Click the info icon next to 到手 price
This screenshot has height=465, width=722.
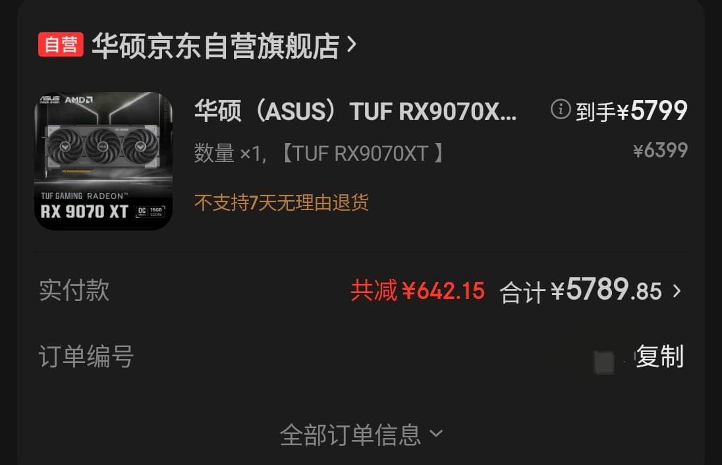pyautogui.click(x=561, y=109)
